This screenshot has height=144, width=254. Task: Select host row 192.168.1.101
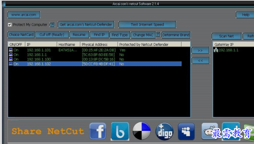[x=95, y=50]
